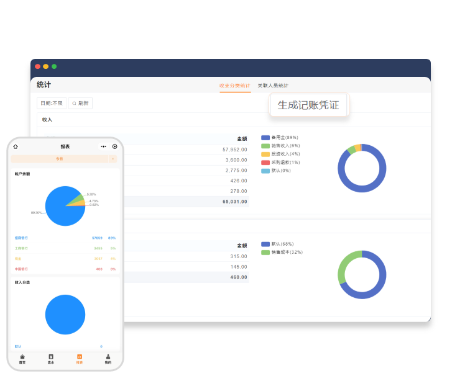
Task: Tap the circular close target icon
Action: click(x=115, y=146)
